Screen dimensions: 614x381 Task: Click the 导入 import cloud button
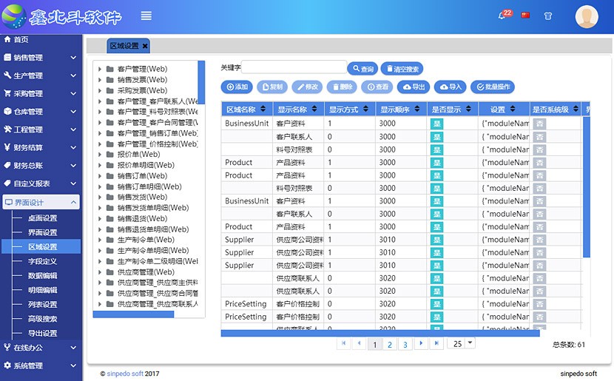(450, 87)
